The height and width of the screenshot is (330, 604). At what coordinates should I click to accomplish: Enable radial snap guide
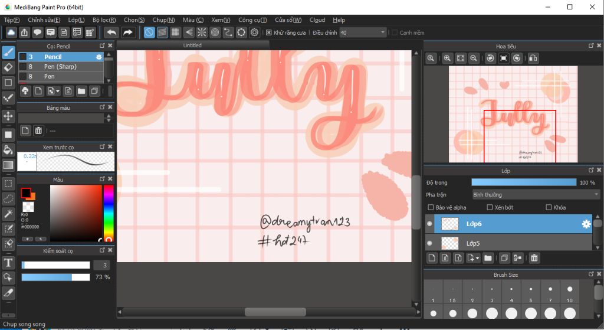point(202,33)
